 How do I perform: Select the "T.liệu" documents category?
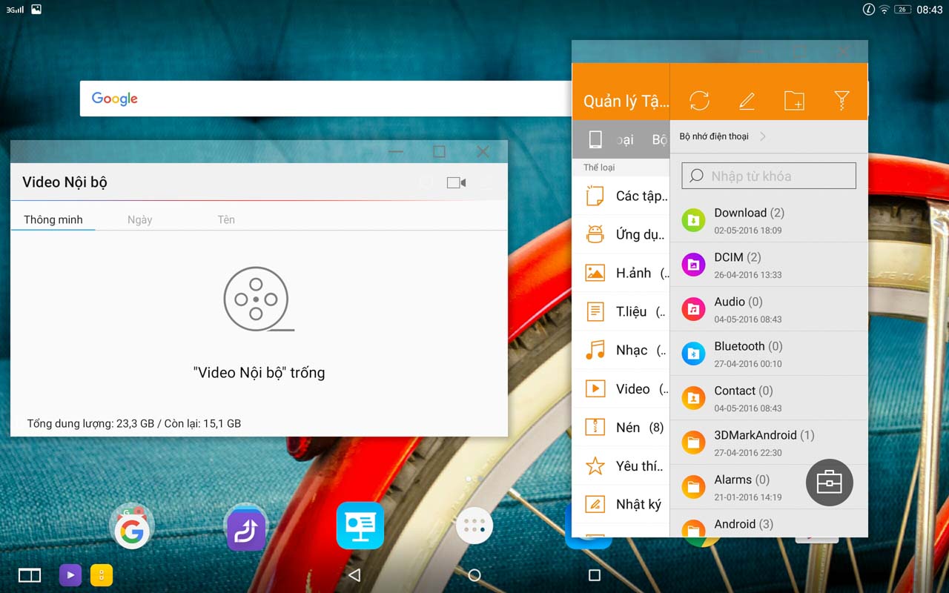pyautogui.click(x=621, y=311)
